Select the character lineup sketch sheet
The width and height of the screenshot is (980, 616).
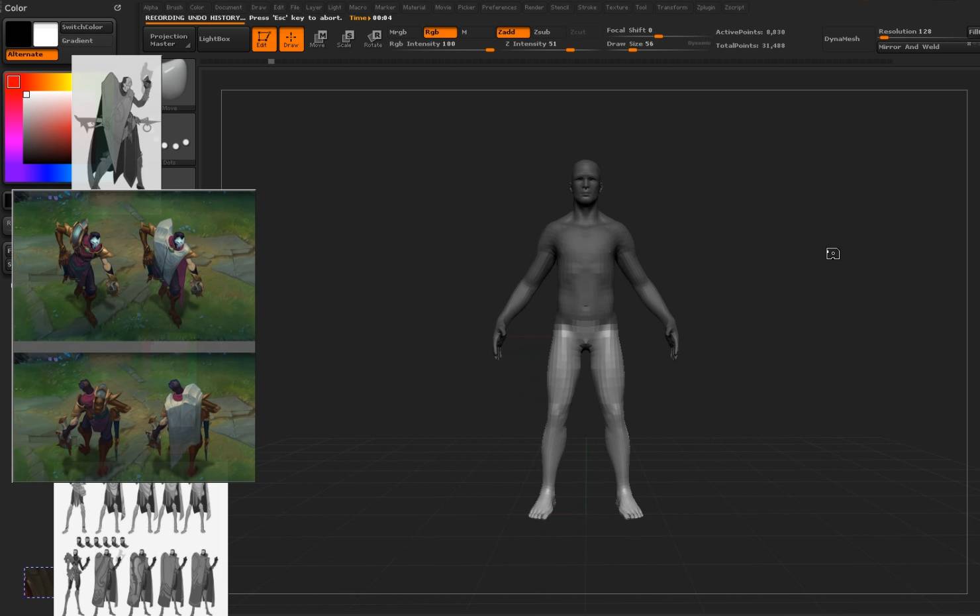141,549
